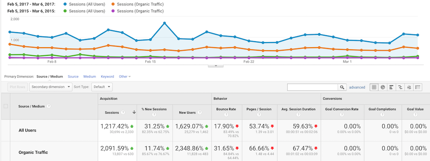
Task: Switch to the Data table view icon
Action: pos(374,87)
